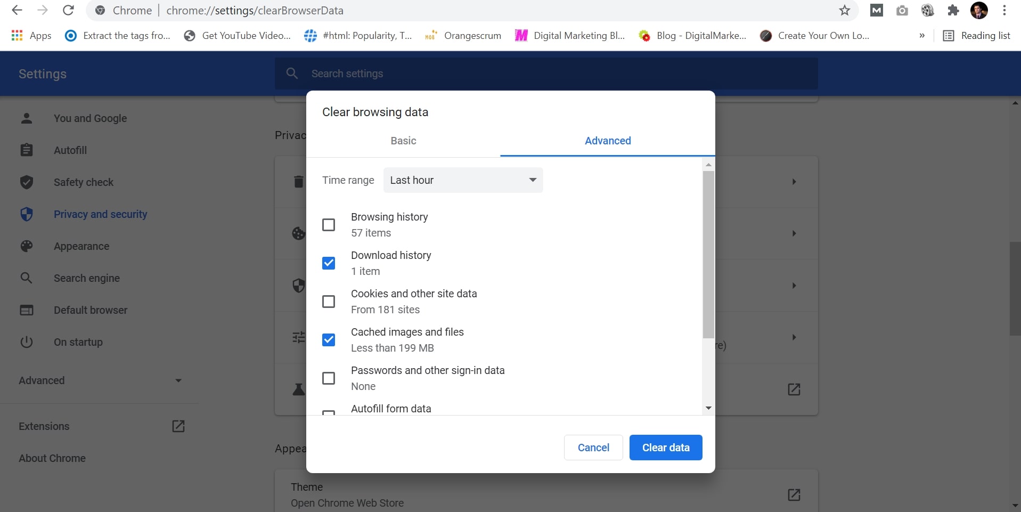Enable the Browsing history checkbox
This screenshot has width=1021, height=512.
[329, 224]
